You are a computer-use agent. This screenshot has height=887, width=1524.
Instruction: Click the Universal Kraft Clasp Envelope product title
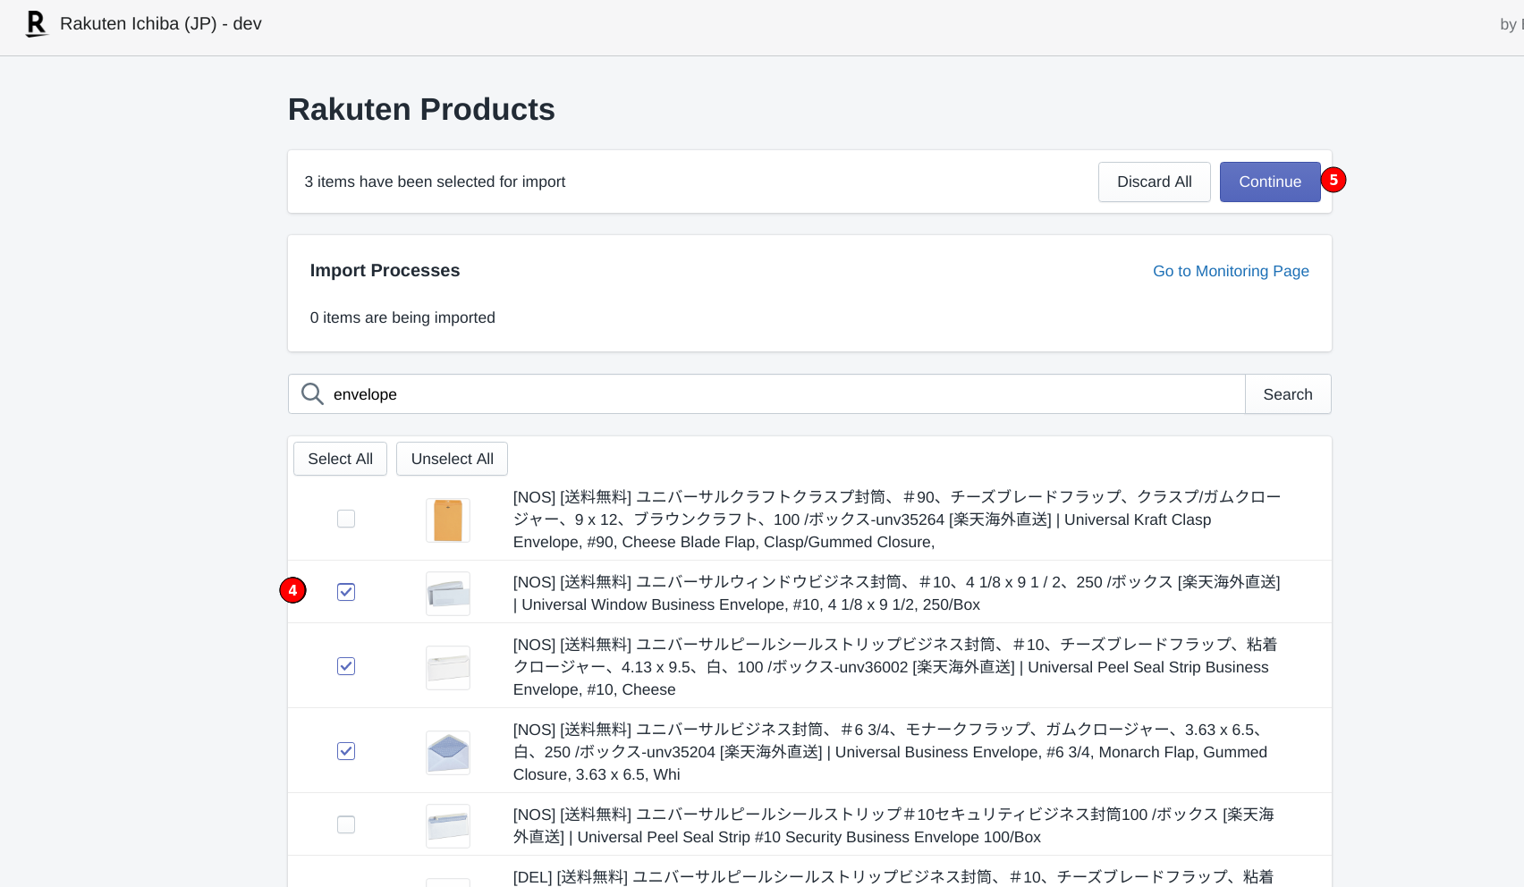click(897, 520)
